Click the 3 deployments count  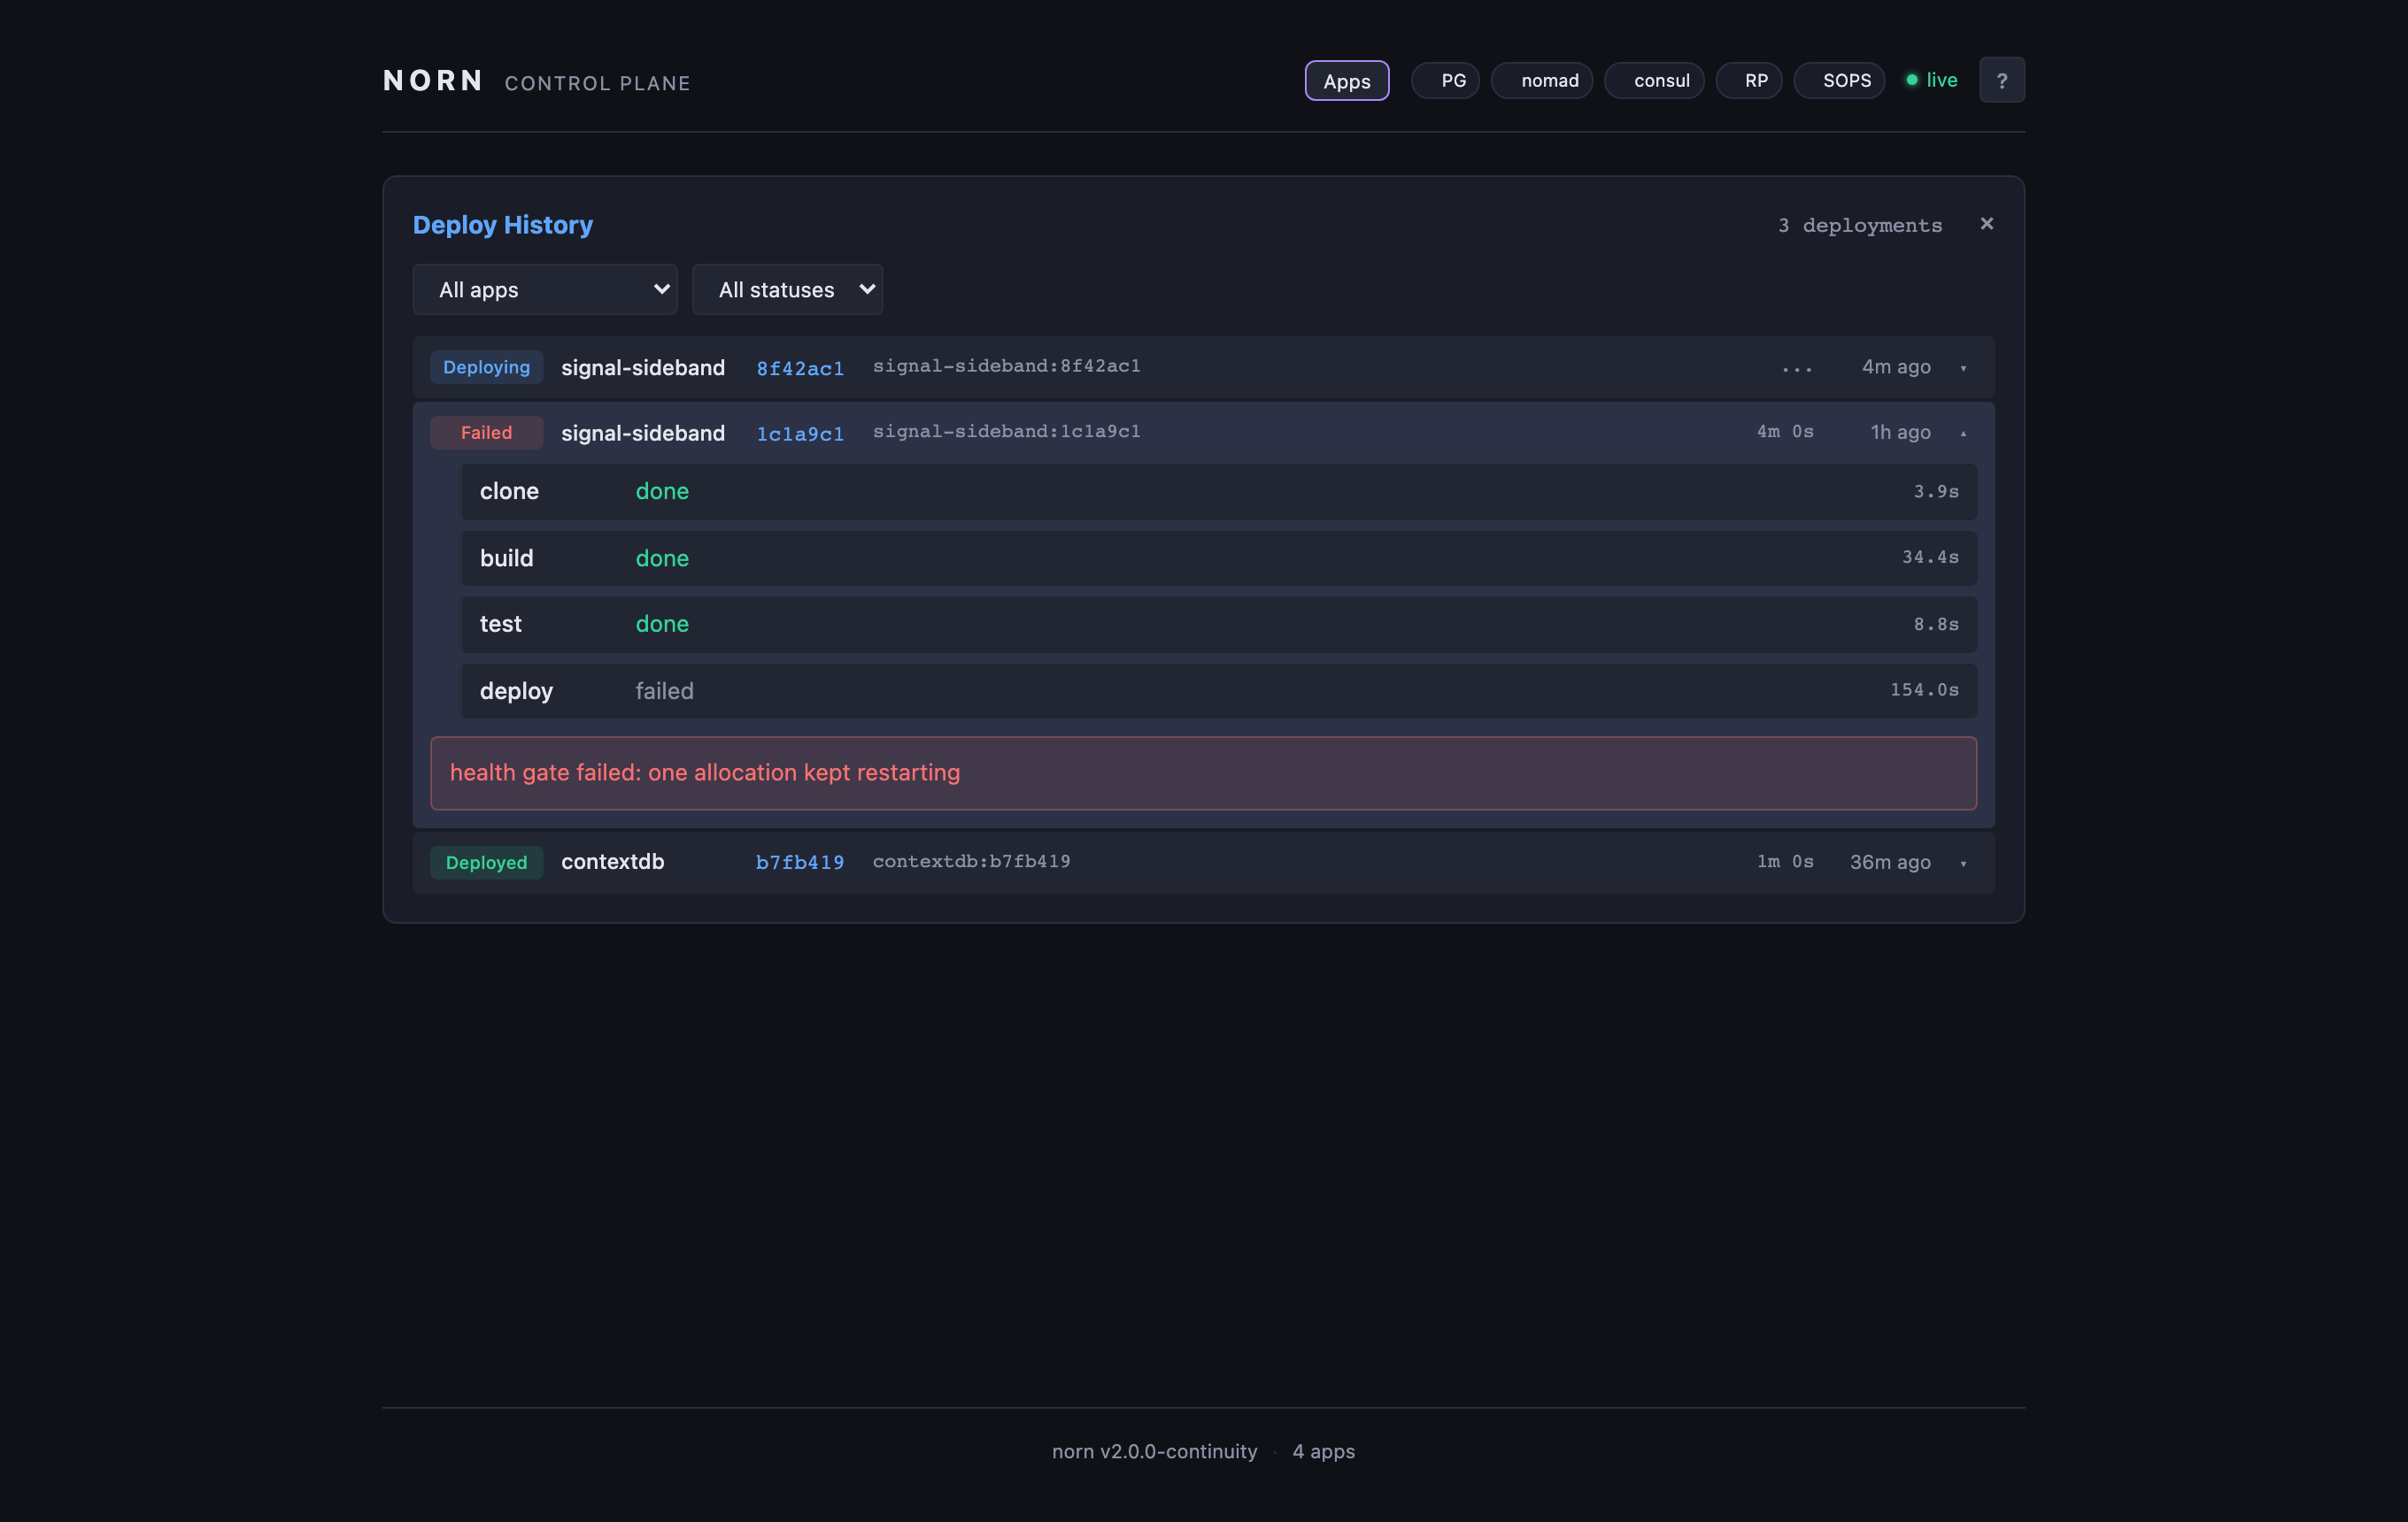click(x=1860, y=226)
